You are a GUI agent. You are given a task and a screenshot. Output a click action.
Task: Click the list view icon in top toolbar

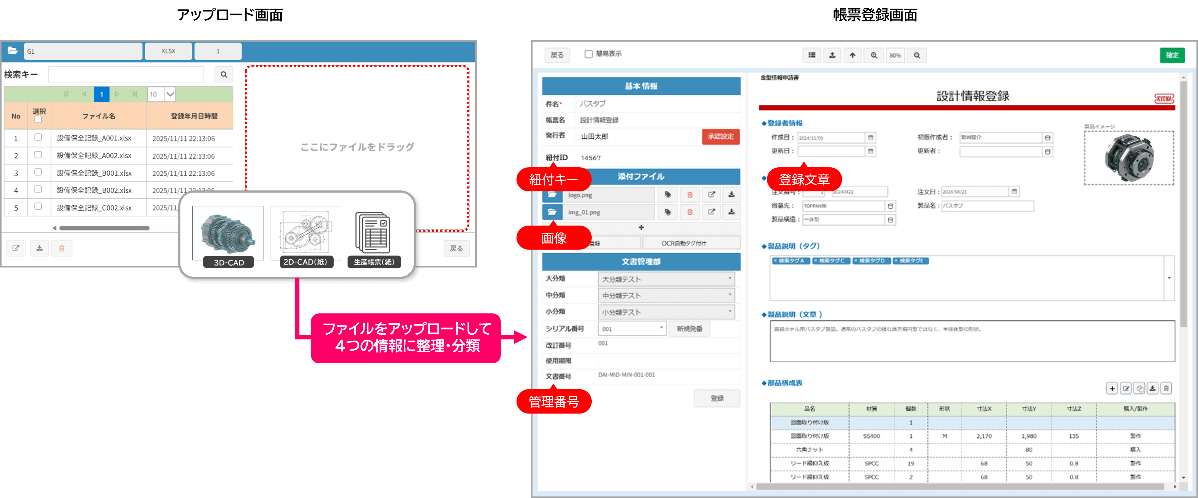(x=812, y=55)
